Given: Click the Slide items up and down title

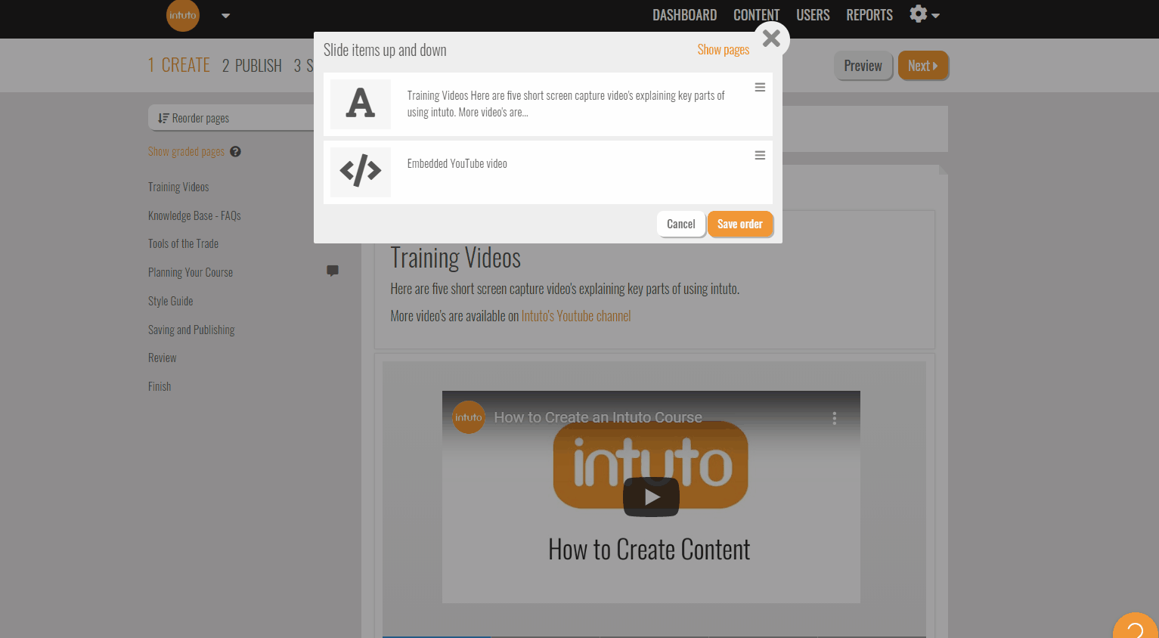Looking at the screenshot, I should click(x=385, y=50).
